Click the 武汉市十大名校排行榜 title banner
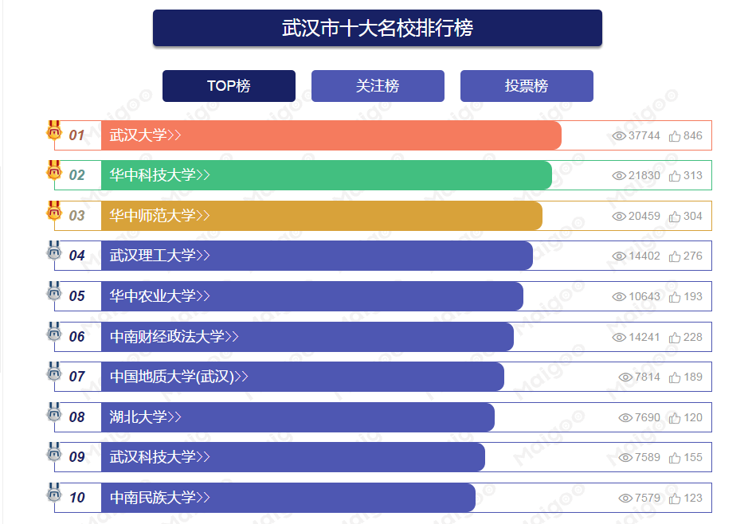The image size is (752, 524). point(377,27)
